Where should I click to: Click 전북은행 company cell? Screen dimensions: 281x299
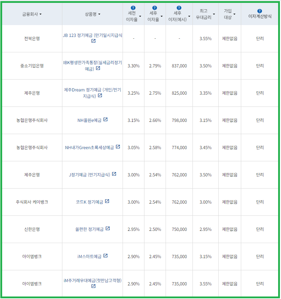[x=32, y=38]
